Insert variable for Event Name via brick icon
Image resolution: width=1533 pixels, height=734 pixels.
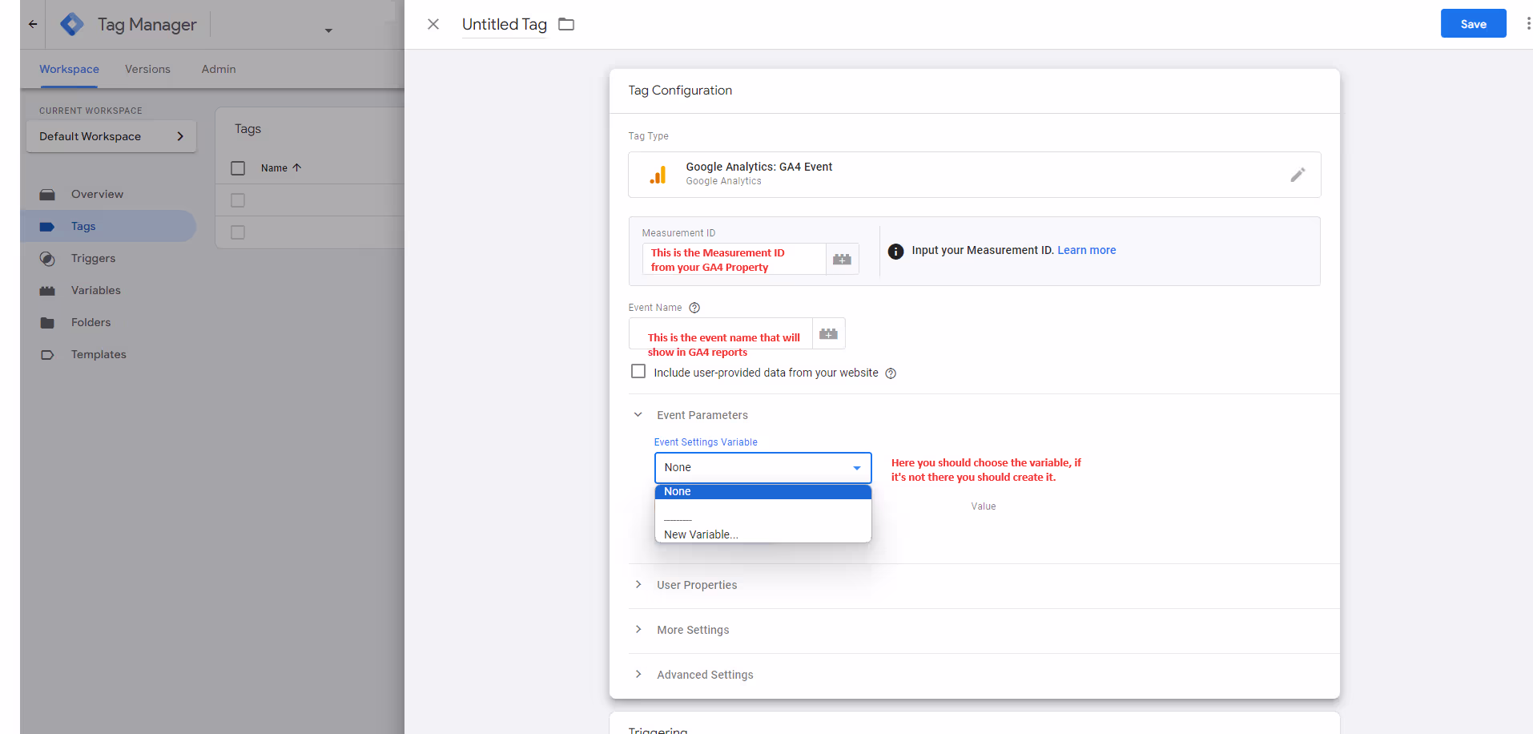click(828, 334)
